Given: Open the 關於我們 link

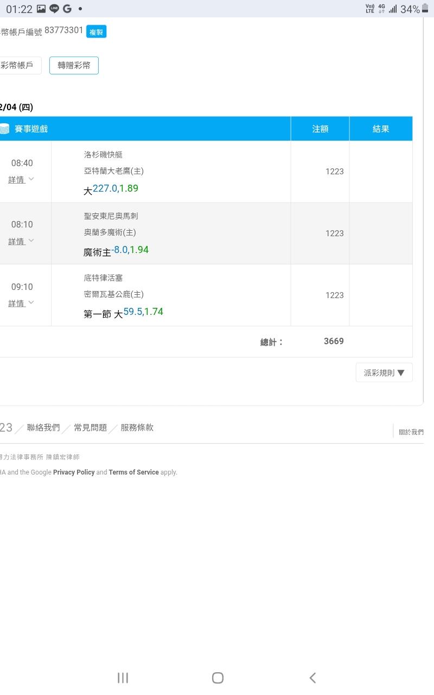Looking at the screenshot, I should click(411, 432).
